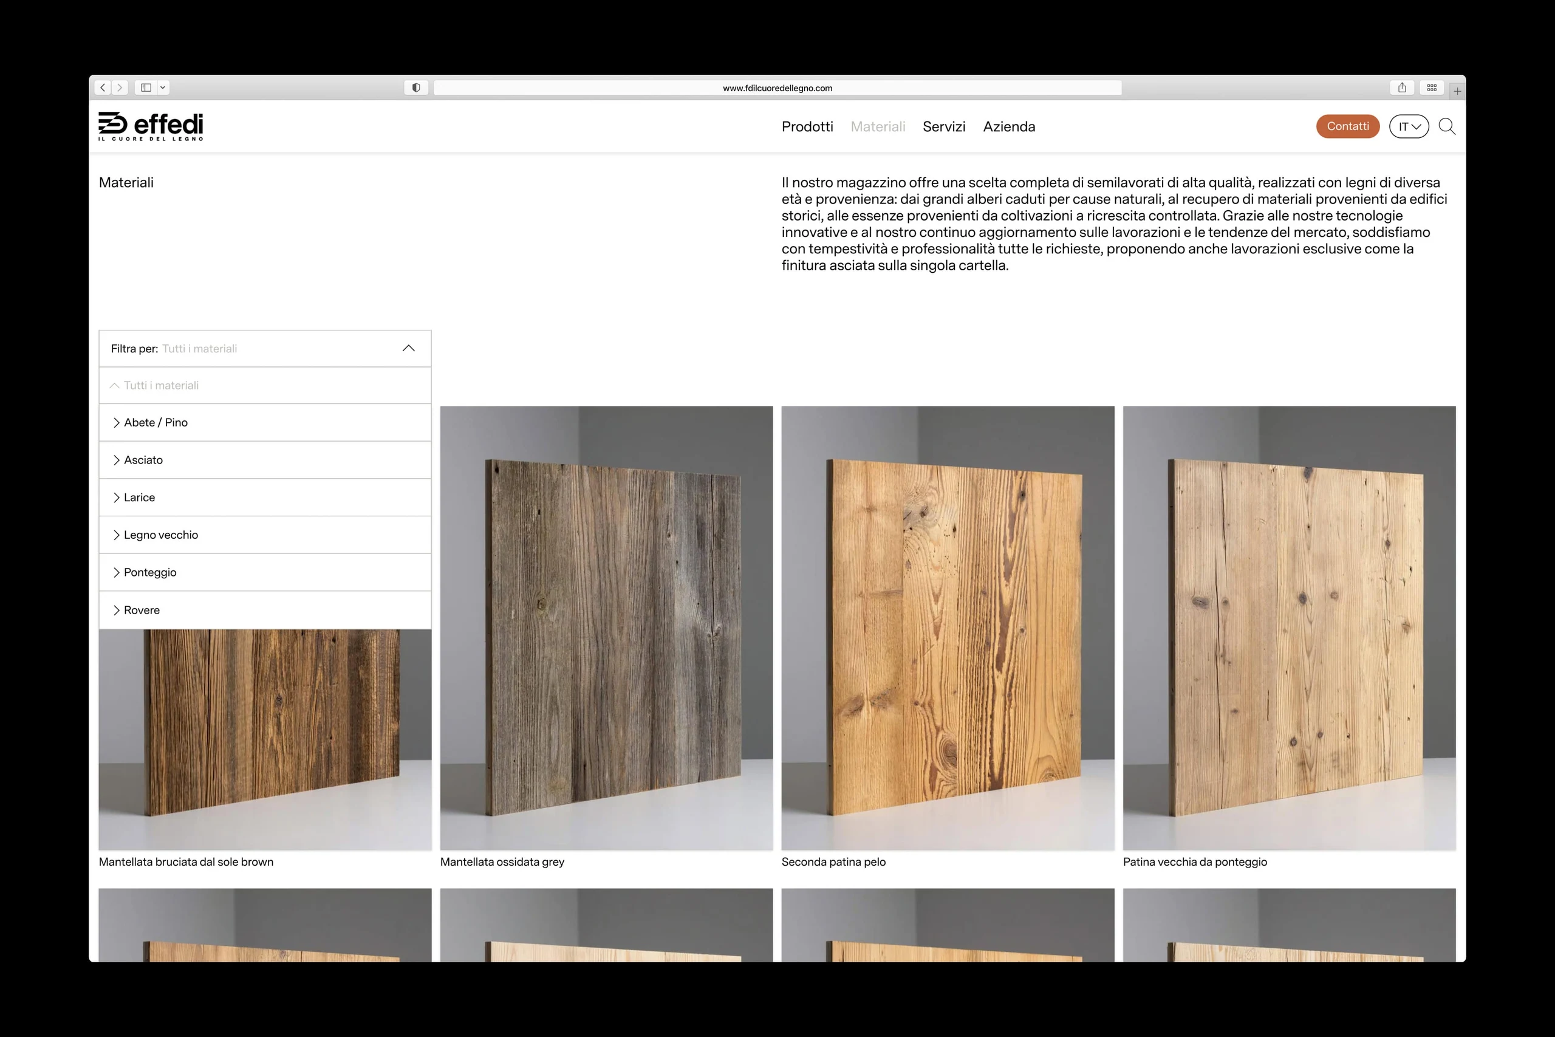This screenshot has height=1037, width=1555.
Task: Open a new tab with the plus icon
Action: click(x=1457, y=91)
